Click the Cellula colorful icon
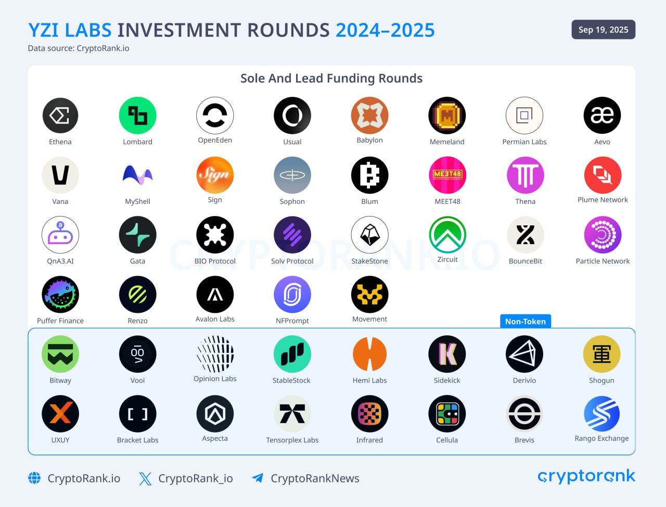 coord(447,414)
